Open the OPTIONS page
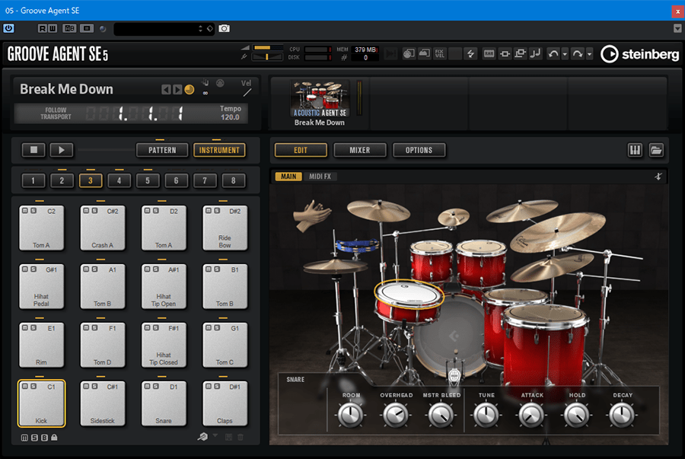This screenshot has height=459, width=685. click(419, 150)
